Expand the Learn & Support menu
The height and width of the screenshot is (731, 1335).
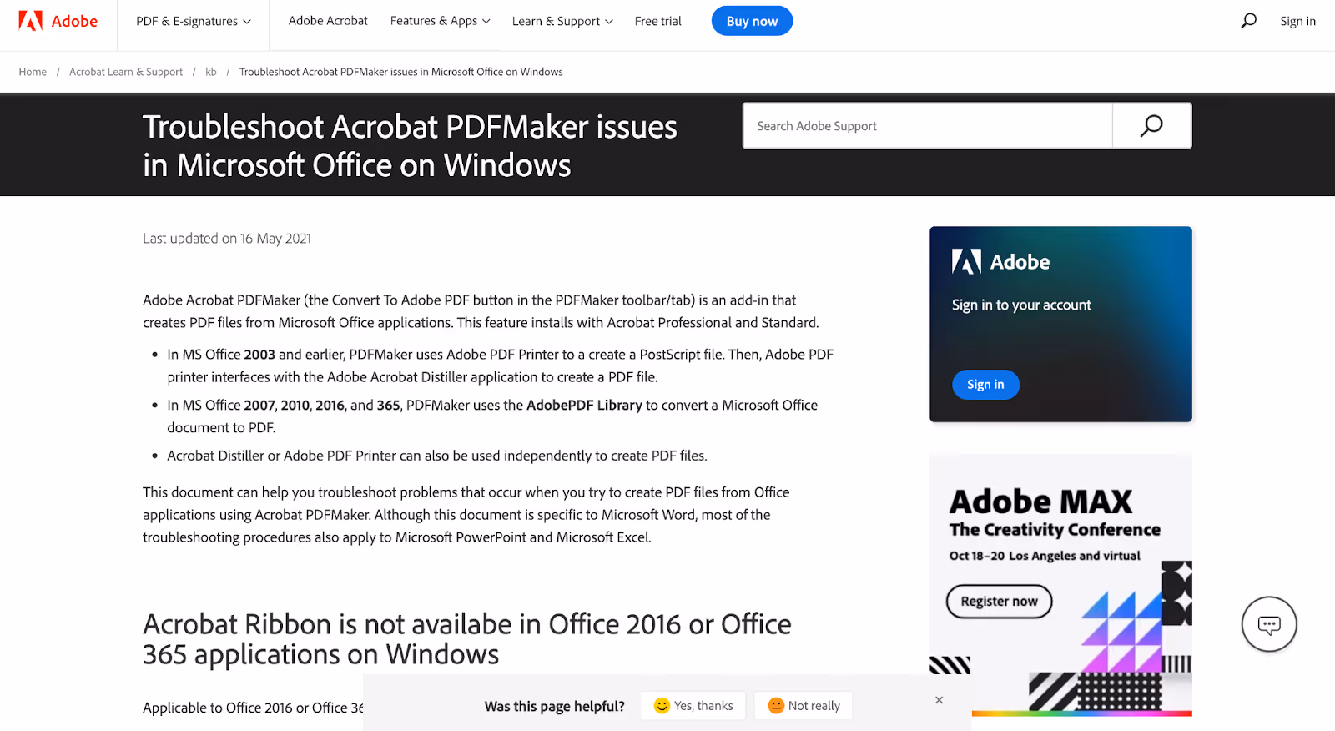click(x=562, y=21)
